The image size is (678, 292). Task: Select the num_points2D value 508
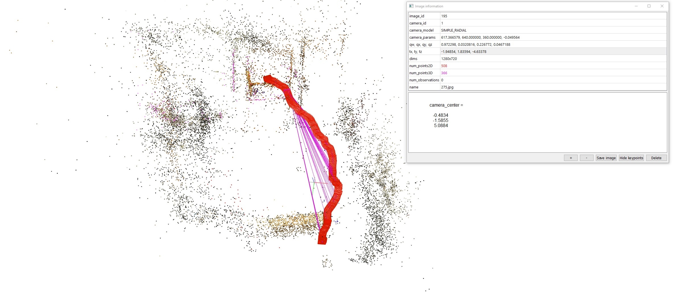[x=444, y=66]
